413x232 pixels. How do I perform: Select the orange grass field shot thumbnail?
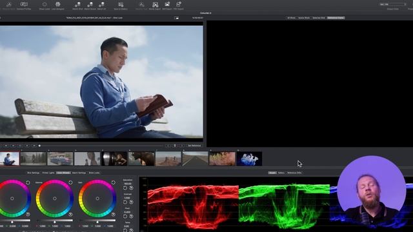222,159
